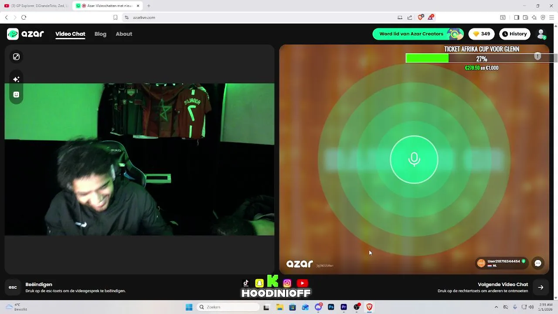
Task: Open the Brave hamburger menu
Action: (551, 17)
